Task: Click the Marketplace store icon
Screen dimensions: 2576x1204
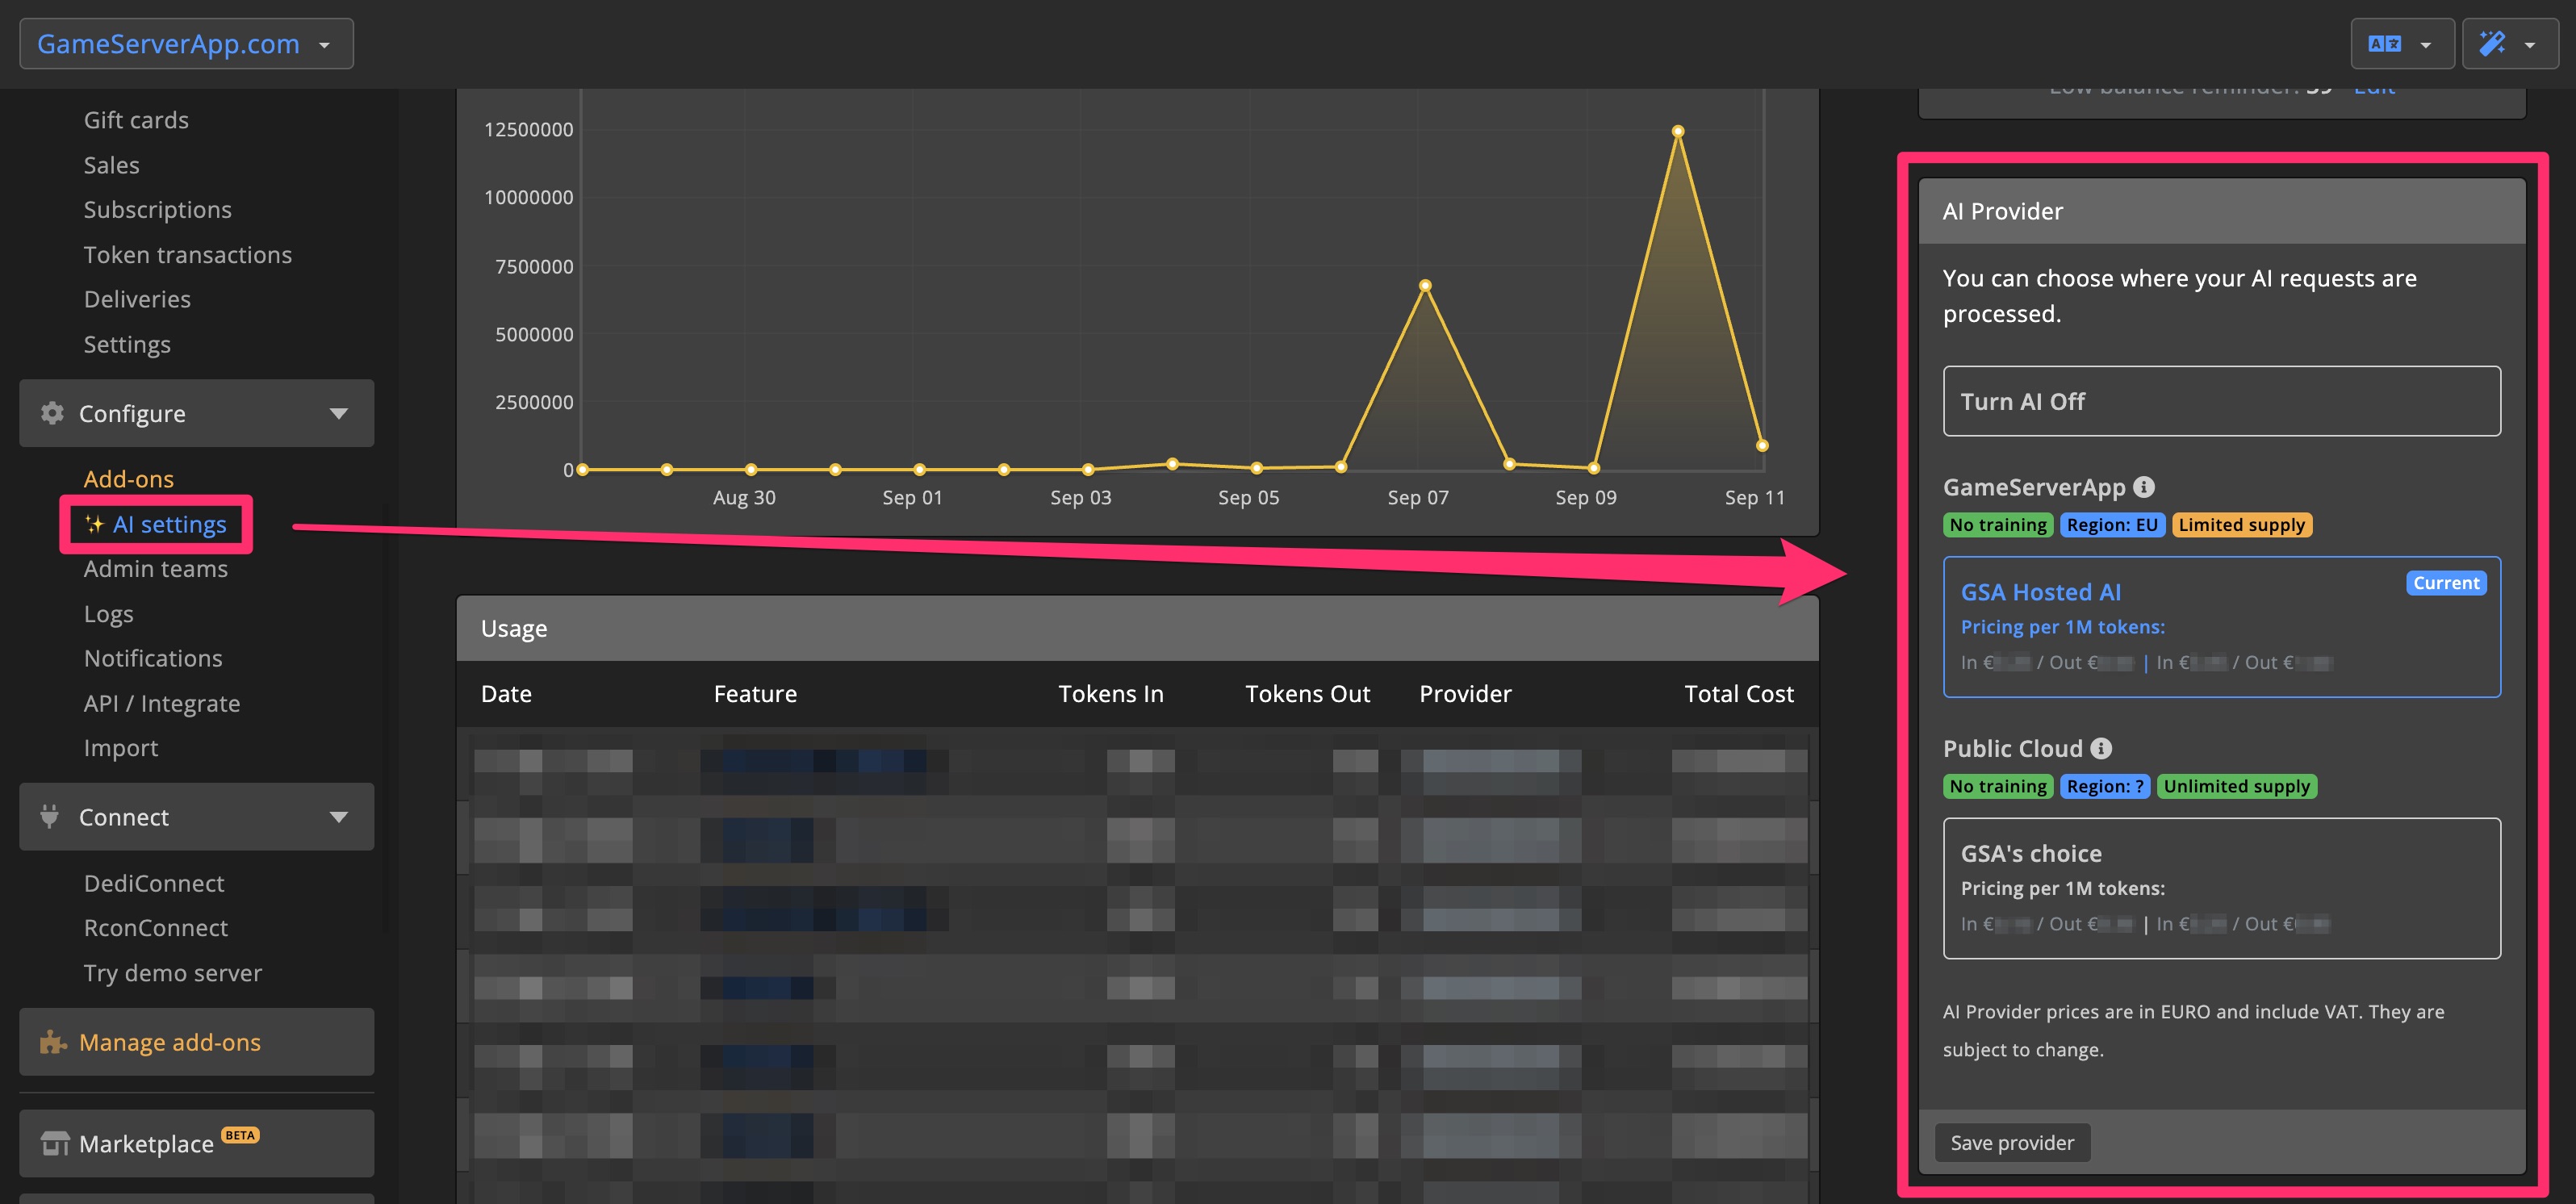Action: [55, 1143]
